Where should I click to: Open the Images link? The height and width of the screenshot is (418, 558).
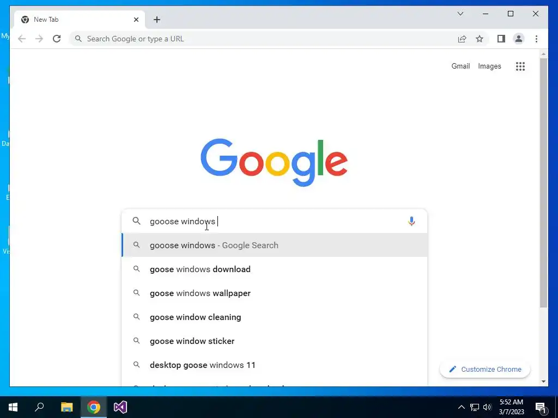tap(489, 66)
